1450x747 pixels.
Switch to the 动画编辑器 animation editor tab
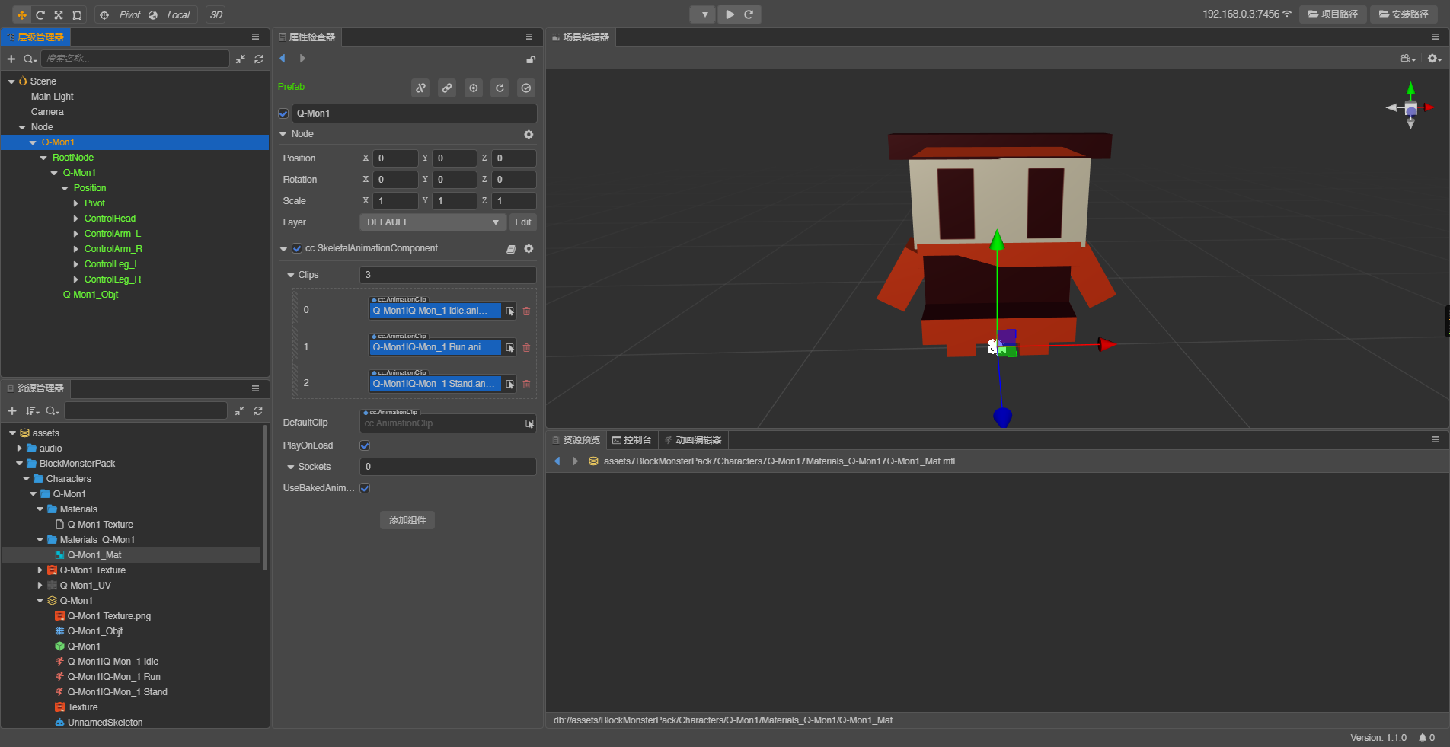[x=693, y=440]
